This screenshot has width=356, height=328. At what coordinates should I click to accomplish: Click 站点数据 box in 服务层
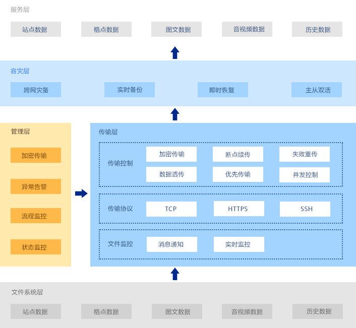[x=35, y=29]
